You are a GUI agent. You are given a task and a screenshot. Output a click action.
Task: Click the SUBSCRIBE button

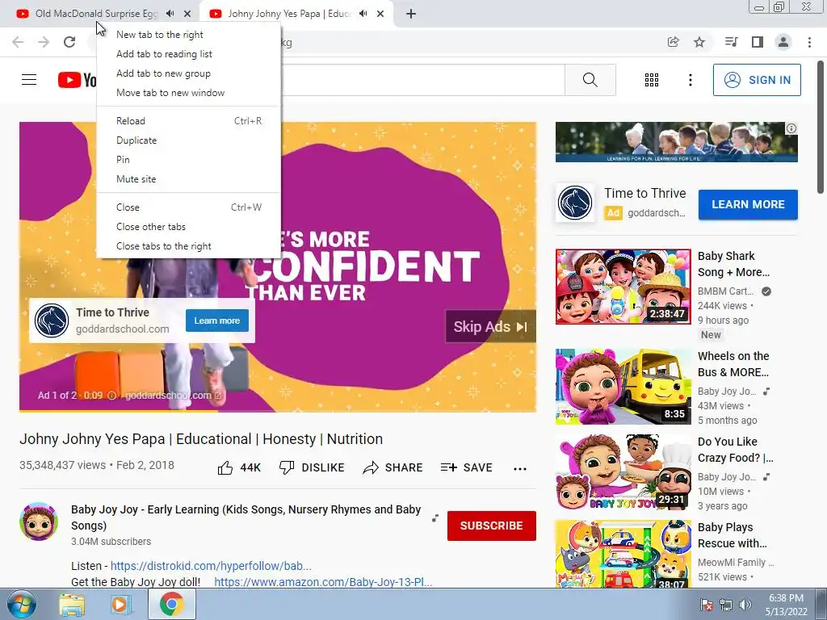coord(492,526)
